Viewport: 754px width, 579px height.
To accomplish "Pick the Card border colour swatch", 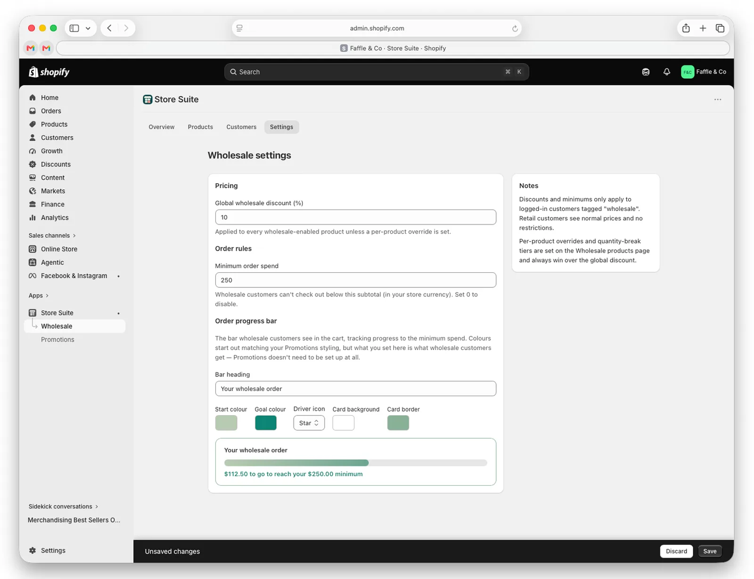I will pyautogui.click(x=398, y=423).
